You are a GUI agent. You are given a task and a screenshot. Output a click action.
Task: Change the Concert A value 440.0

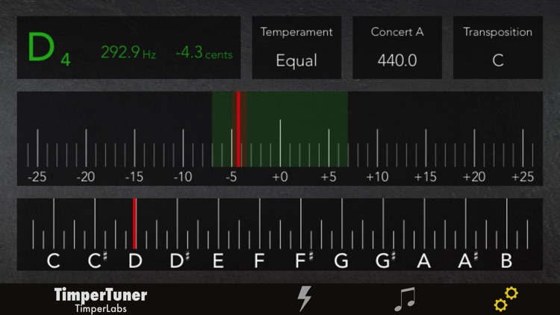pos(397,47)
